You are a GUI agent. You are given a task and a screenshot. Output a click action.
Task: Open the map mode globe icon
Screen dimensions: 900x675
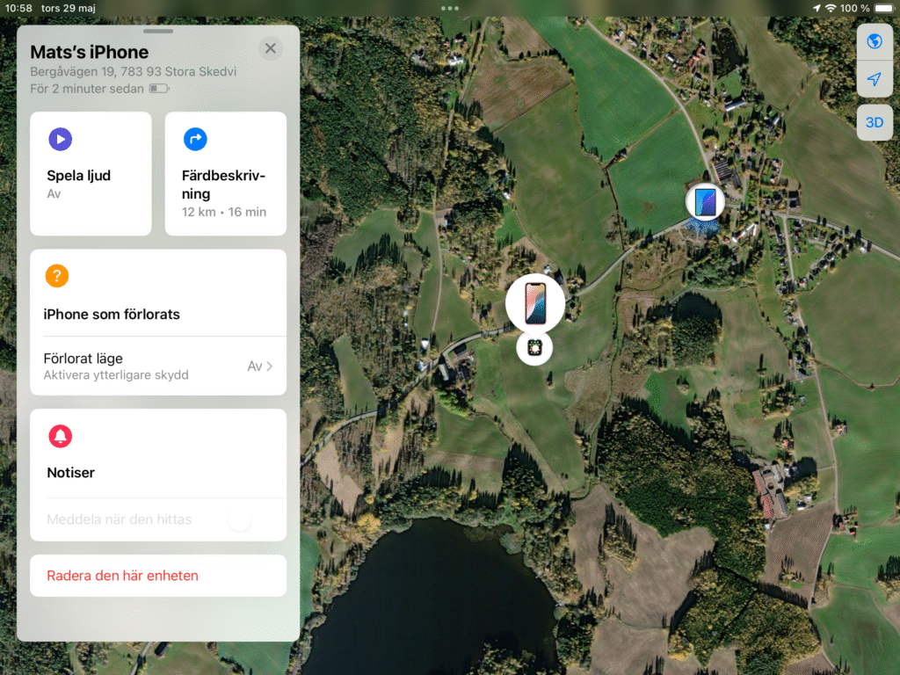tap(875, 41)
